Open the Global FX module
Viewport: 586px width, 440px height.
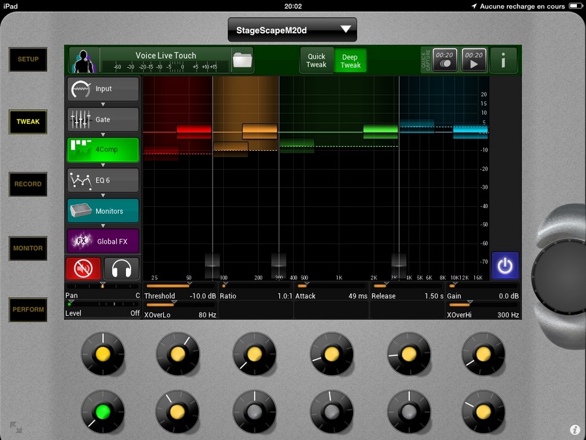103,241
